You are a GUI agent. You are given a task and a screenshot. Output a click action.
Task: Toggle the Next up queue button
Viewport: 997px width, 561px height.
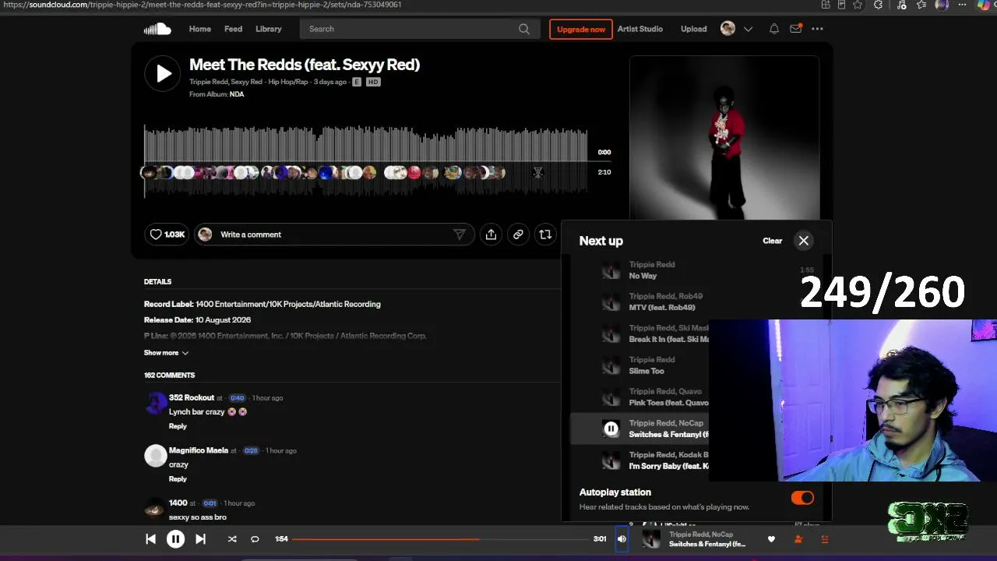[x=825, y=539]
